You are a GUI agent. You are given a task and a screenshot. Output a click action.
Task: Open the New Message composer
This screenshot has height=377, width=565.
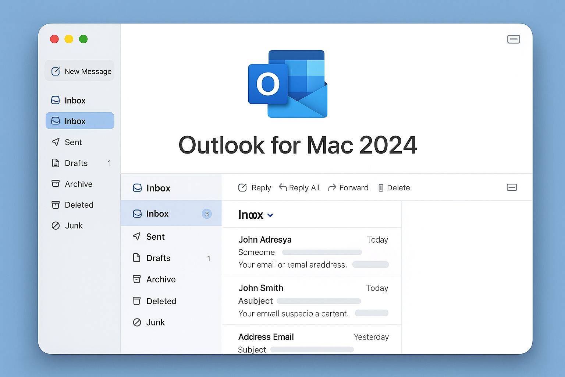(x=79, y=71)
